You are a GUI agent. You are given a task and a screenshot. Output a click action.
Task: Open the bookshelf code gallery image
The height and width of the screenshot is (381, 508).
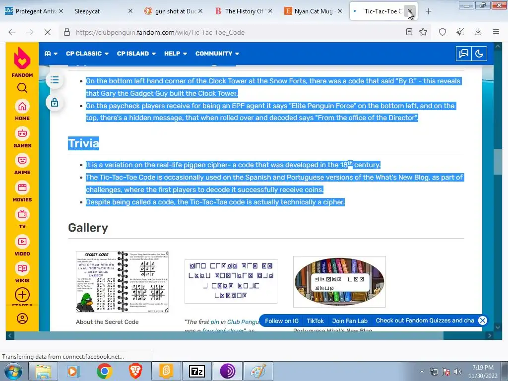[339, 282]
